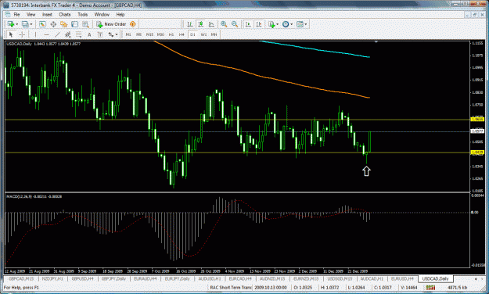Open the Navigator favorites folder icon

pos(64,24)
